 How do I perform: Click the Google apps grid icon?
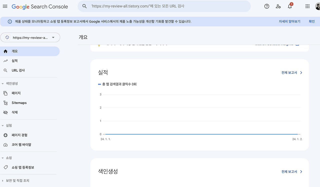pyautogui.click(x=307, y=6)
